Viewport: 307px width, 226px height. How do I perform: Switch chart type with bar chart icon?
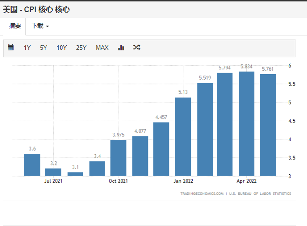coord(121,48)
